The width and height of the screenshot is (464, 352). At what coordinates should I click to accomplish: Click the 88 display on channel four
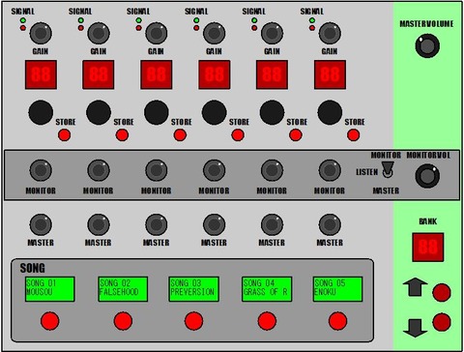pos(215,74)
